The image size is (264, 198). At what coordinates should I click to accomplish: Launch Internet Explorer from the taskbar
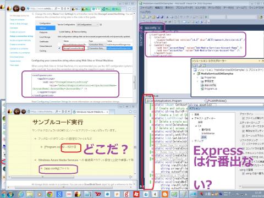pos(21,194)
